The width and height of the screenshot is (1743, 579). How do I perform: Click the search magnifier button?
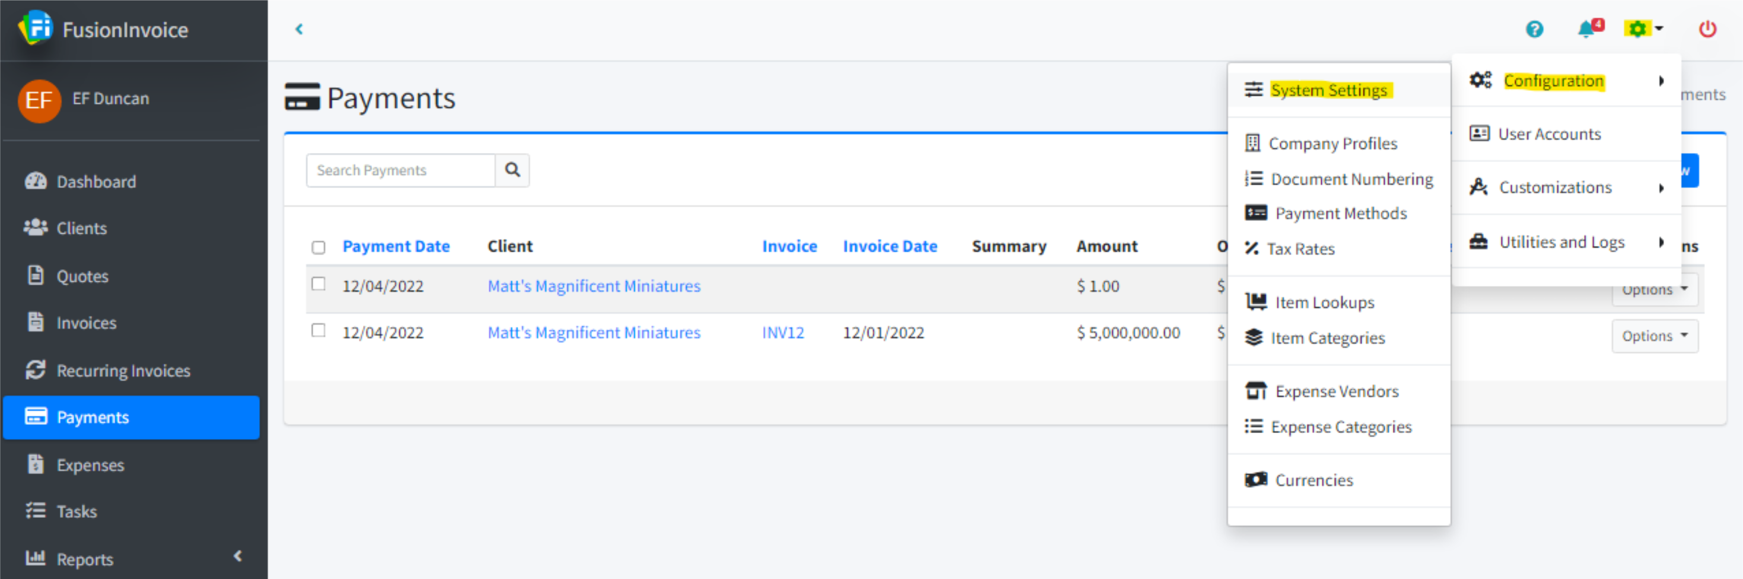[512, 170]
